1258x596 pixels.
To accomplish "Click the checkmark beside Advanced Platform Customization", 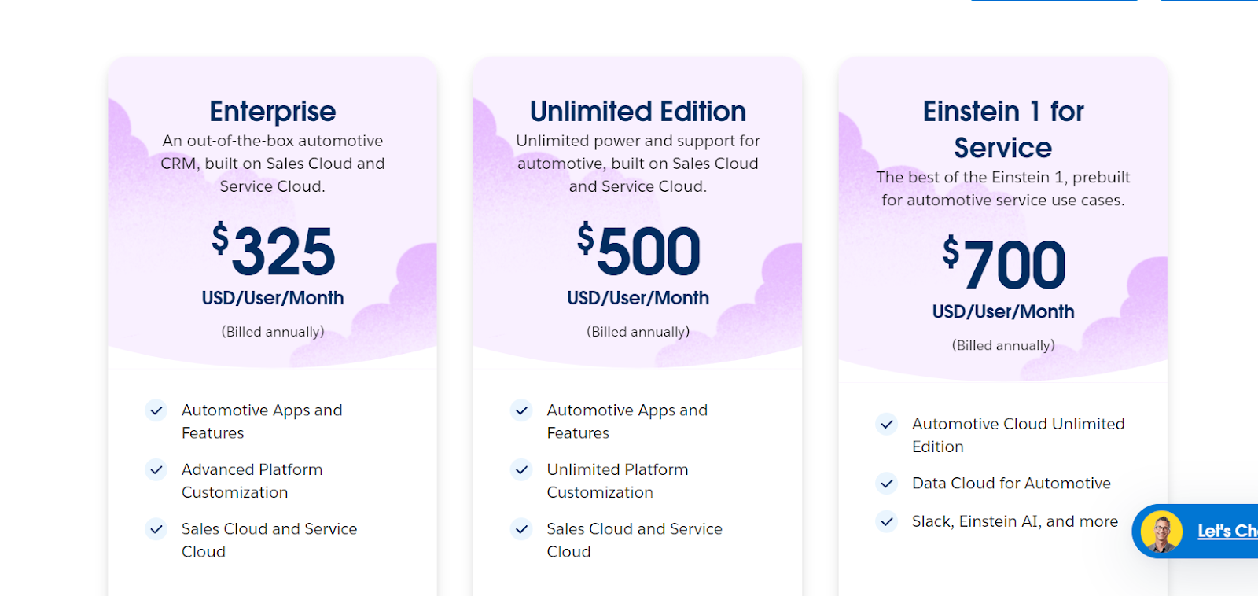I will click(156, 470).
